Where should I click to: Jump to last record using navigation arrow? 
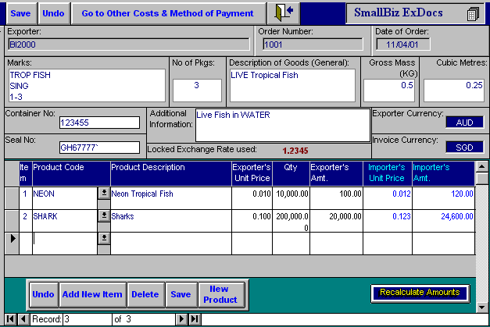[x=194, y=319]
